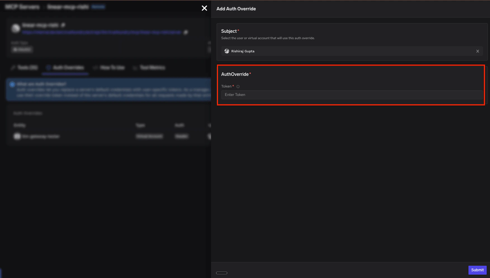Click inside the Enter Token field

[x=352, y=95]
